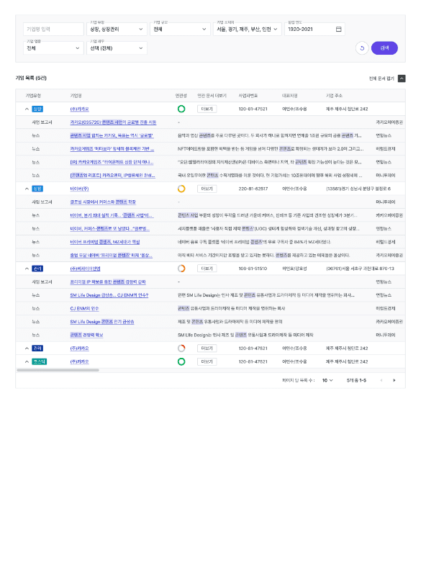
Task: Click the red partial ring in the dark-blue-badge (주)카카오 row
Action: click(181, 348)
